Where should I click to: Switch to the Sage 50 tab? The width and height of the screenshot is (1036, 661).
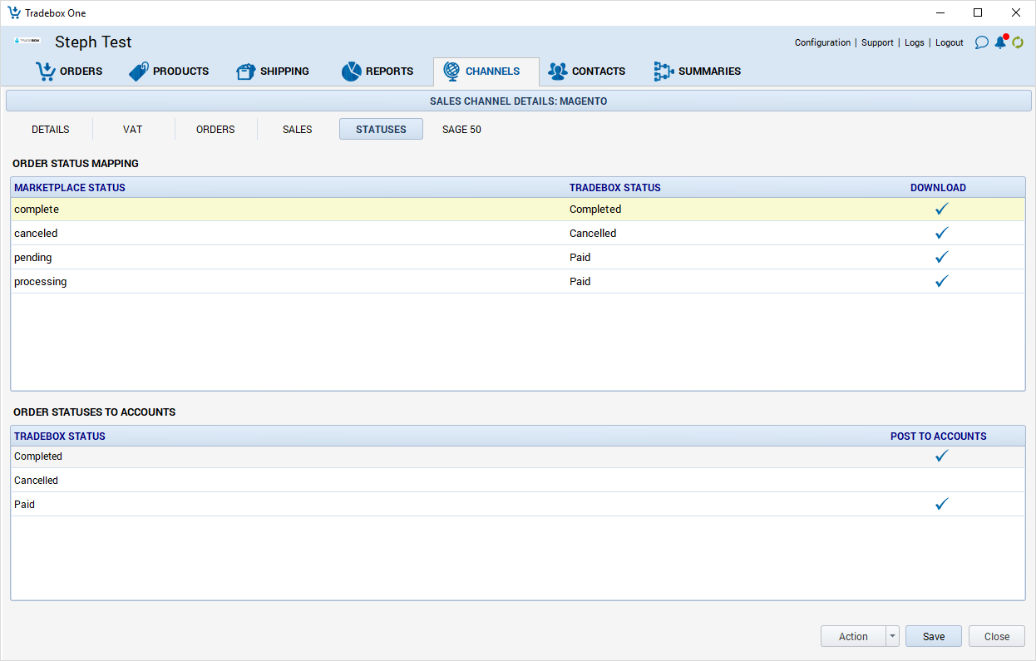tap(461, 130)
